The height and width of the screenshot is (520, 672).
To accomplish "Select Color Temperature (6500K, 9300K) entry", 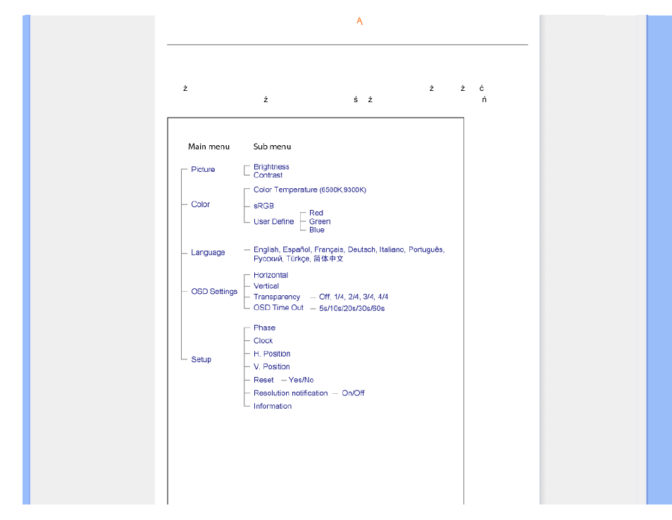I will (x=309, y=190).
